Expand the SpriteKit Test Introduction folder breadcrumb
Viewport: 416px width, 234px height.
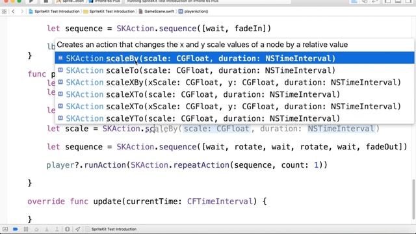(x=109, y=12)
